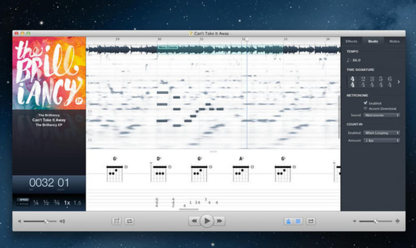
Task: Select the Main Chords region label
Action: [168, 47]
